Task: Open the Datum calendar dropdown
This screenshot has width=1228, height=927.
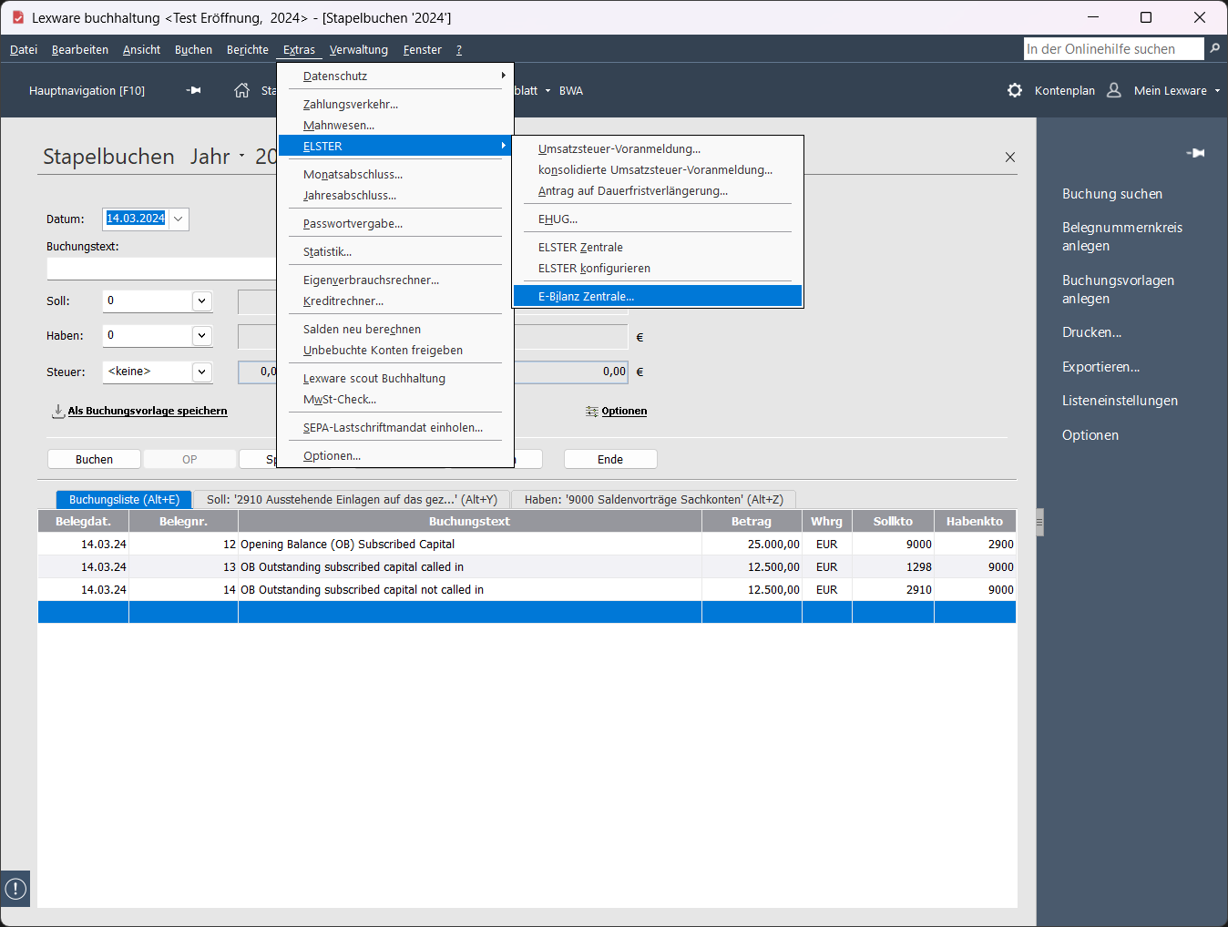Action: click(179, 219)
